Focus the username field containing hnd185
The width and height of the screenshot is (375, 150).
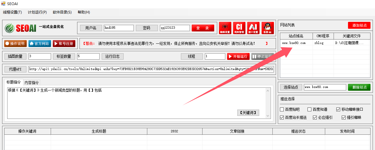(x=119, y=28)
